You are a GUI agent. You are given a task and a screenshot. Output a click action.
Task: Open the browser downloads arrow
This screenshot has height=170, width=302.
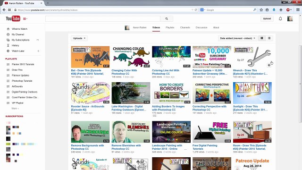click(x=274, y=10)
